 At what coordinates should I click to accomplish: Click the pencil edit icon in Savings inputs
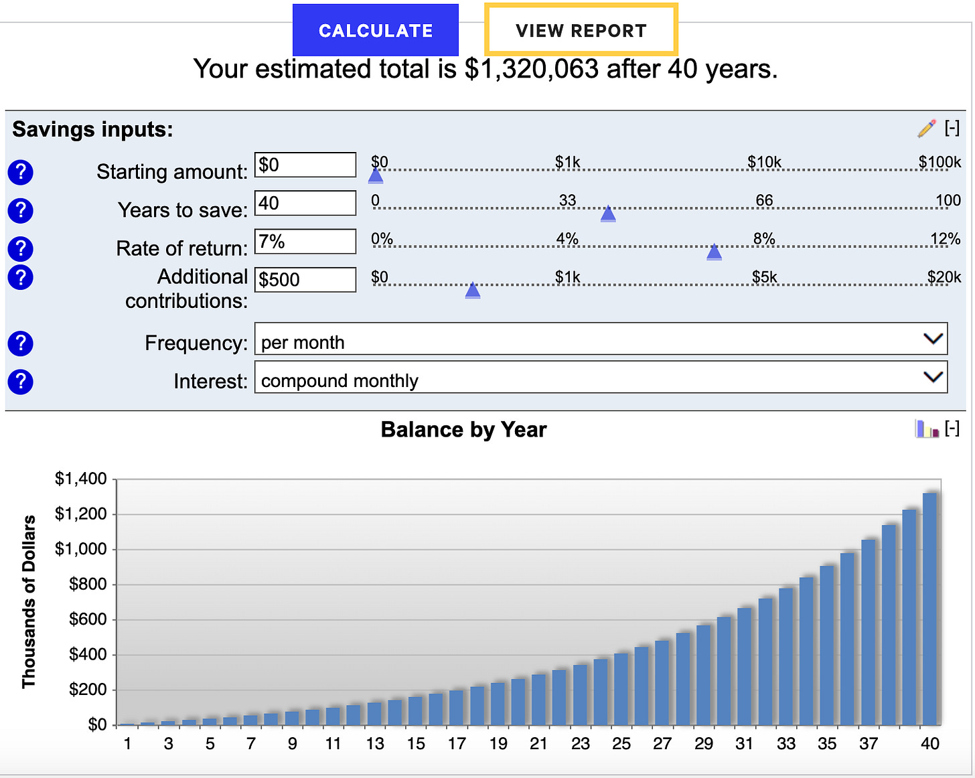point(927,128)
